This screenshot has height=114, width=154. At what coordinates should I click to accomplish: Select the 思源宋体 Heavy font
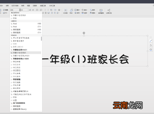[x=26, y=109]
